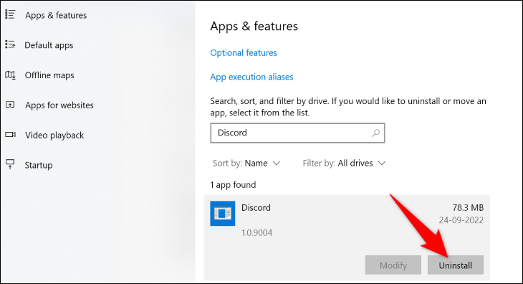The image size is (523, 284).
Task: Select Offline maps in sidebar
Action: (49, 75)
